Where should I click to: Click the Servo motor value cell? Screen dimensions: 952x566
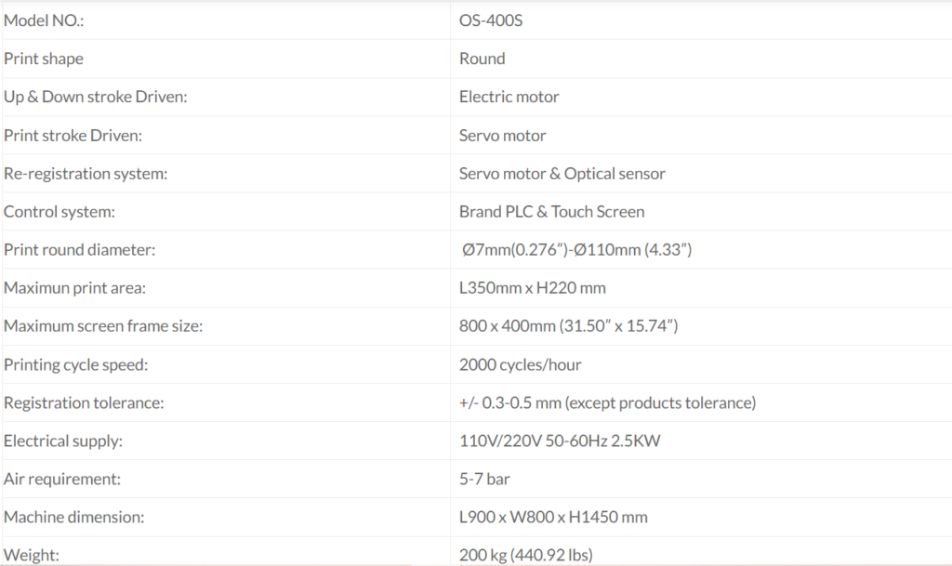(x=502, y=136)
